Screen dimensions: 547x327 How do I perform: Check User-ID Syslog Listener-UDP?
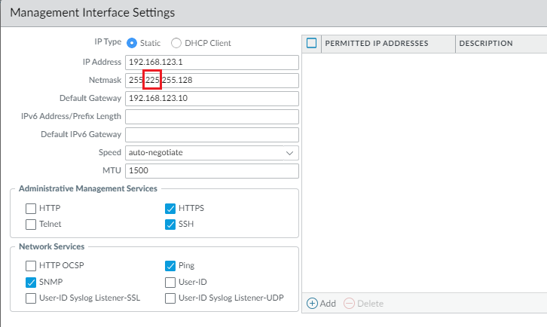(170, 298)
